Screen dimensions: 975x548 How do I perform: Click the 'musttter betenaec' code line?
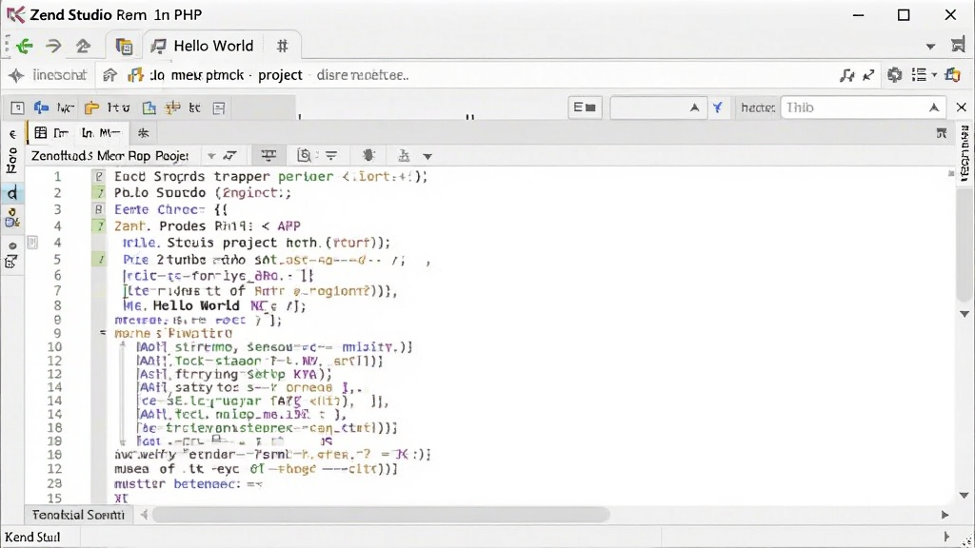pyautogui.click(x=189, y=484)
